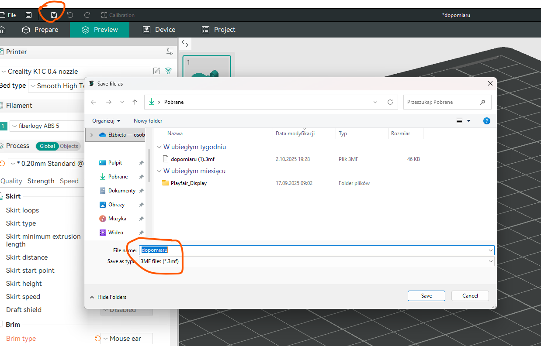
Task: Click the undo arrow icon
Action: (x=70, y=15)
